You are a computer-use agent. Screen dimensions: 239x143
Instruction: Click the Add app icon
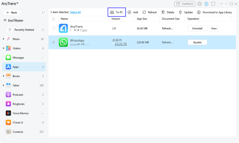(129, 12)
